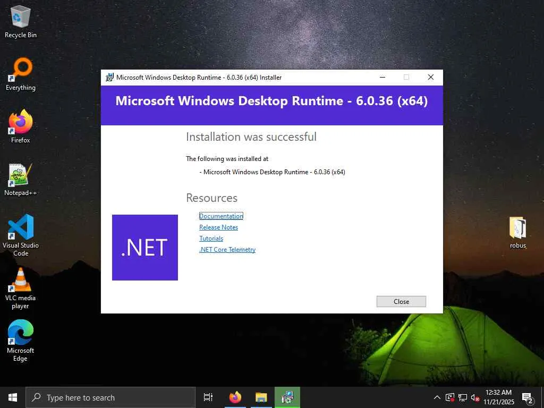Open Task View from taskbar
The width and height of the screenshot is (544, 408).
pos(208,397)
